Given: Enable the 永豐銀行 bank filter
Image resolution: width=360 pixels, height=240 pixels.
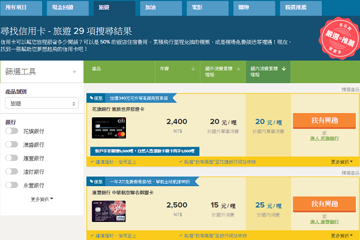Looking at the screenshot, I should pos(11,185).
